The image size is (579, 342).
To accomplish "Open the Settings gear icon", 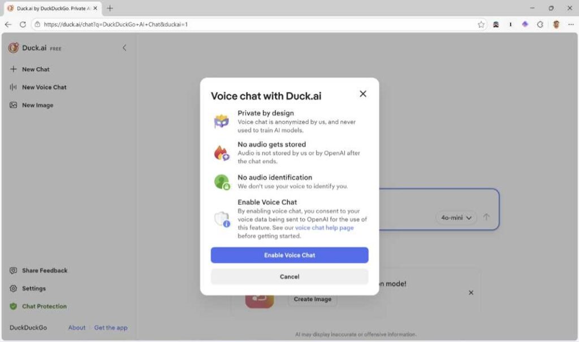I will coord(14,288).
